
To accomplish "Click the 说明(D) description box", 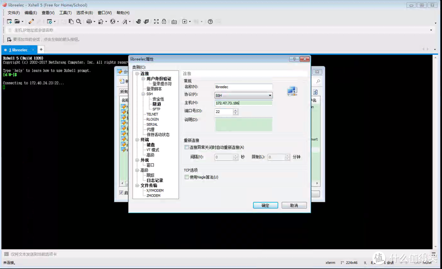I will tap(244, 125).
